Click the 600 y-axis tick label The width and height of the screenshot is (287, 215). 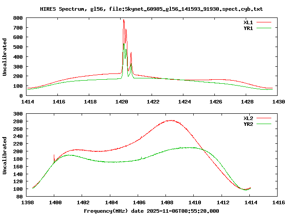[18, 37]
